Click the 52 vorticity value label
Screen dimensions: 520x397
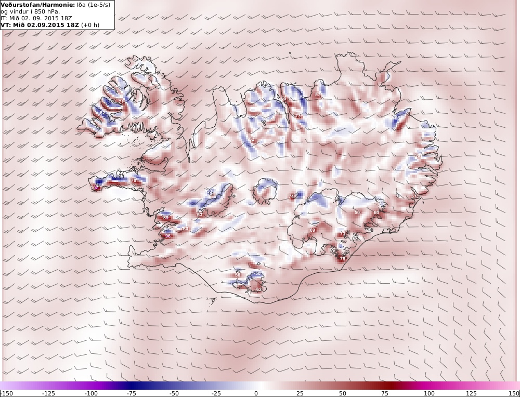tap(252, 139)
